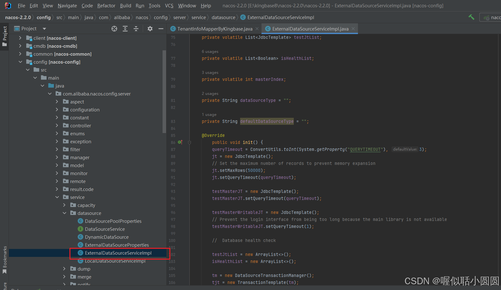
Task: Expand the dump package
Action: point(64,269)
